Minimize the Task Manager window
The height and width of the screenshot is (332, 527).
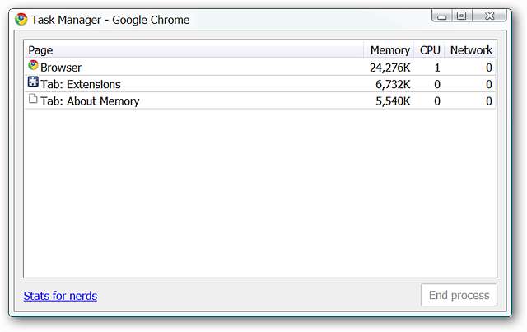click(x=442, y=16)
